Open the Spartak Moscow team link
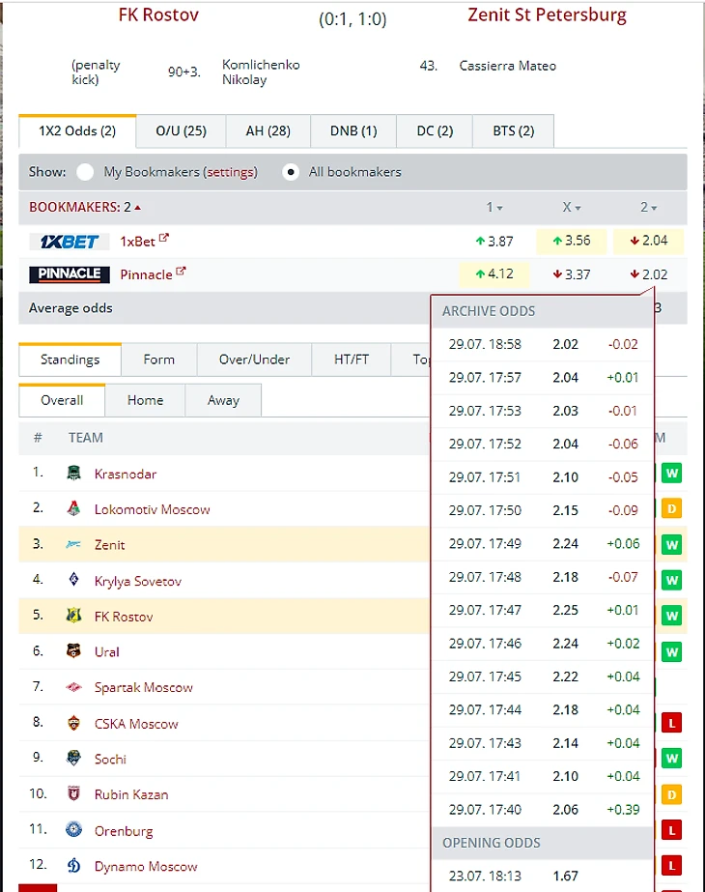Viewport: 705px width, 892px height. coord(143,688)
